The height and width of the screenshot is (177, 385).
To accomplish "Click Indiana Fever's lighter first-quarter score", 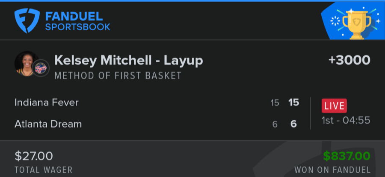I will [275, 103].
